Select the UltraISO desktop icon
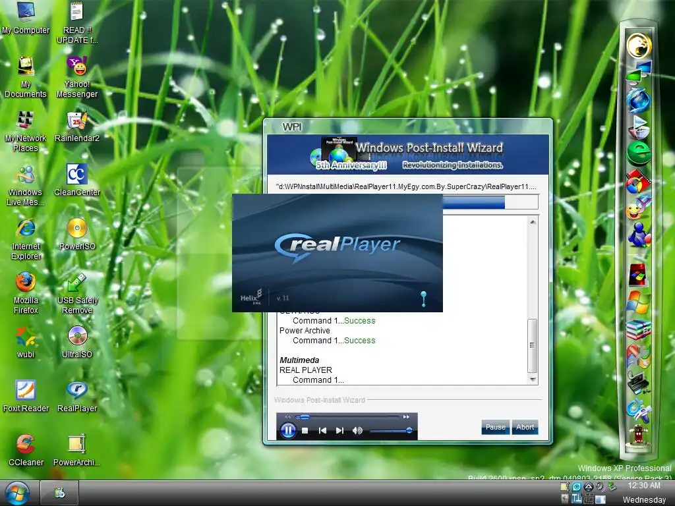Viewport: 675px width, 506px height. tap(77, 342)
